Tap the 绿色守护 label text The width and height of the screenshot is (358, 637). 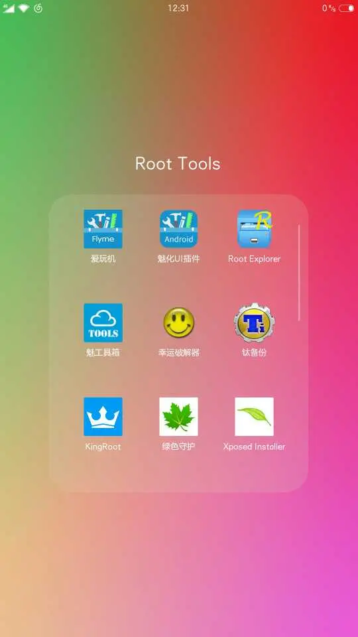[178, 447]
